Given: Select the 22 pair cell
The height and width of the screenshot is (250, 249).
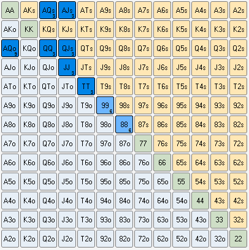Looking at the screenshot, I should 238,239.
